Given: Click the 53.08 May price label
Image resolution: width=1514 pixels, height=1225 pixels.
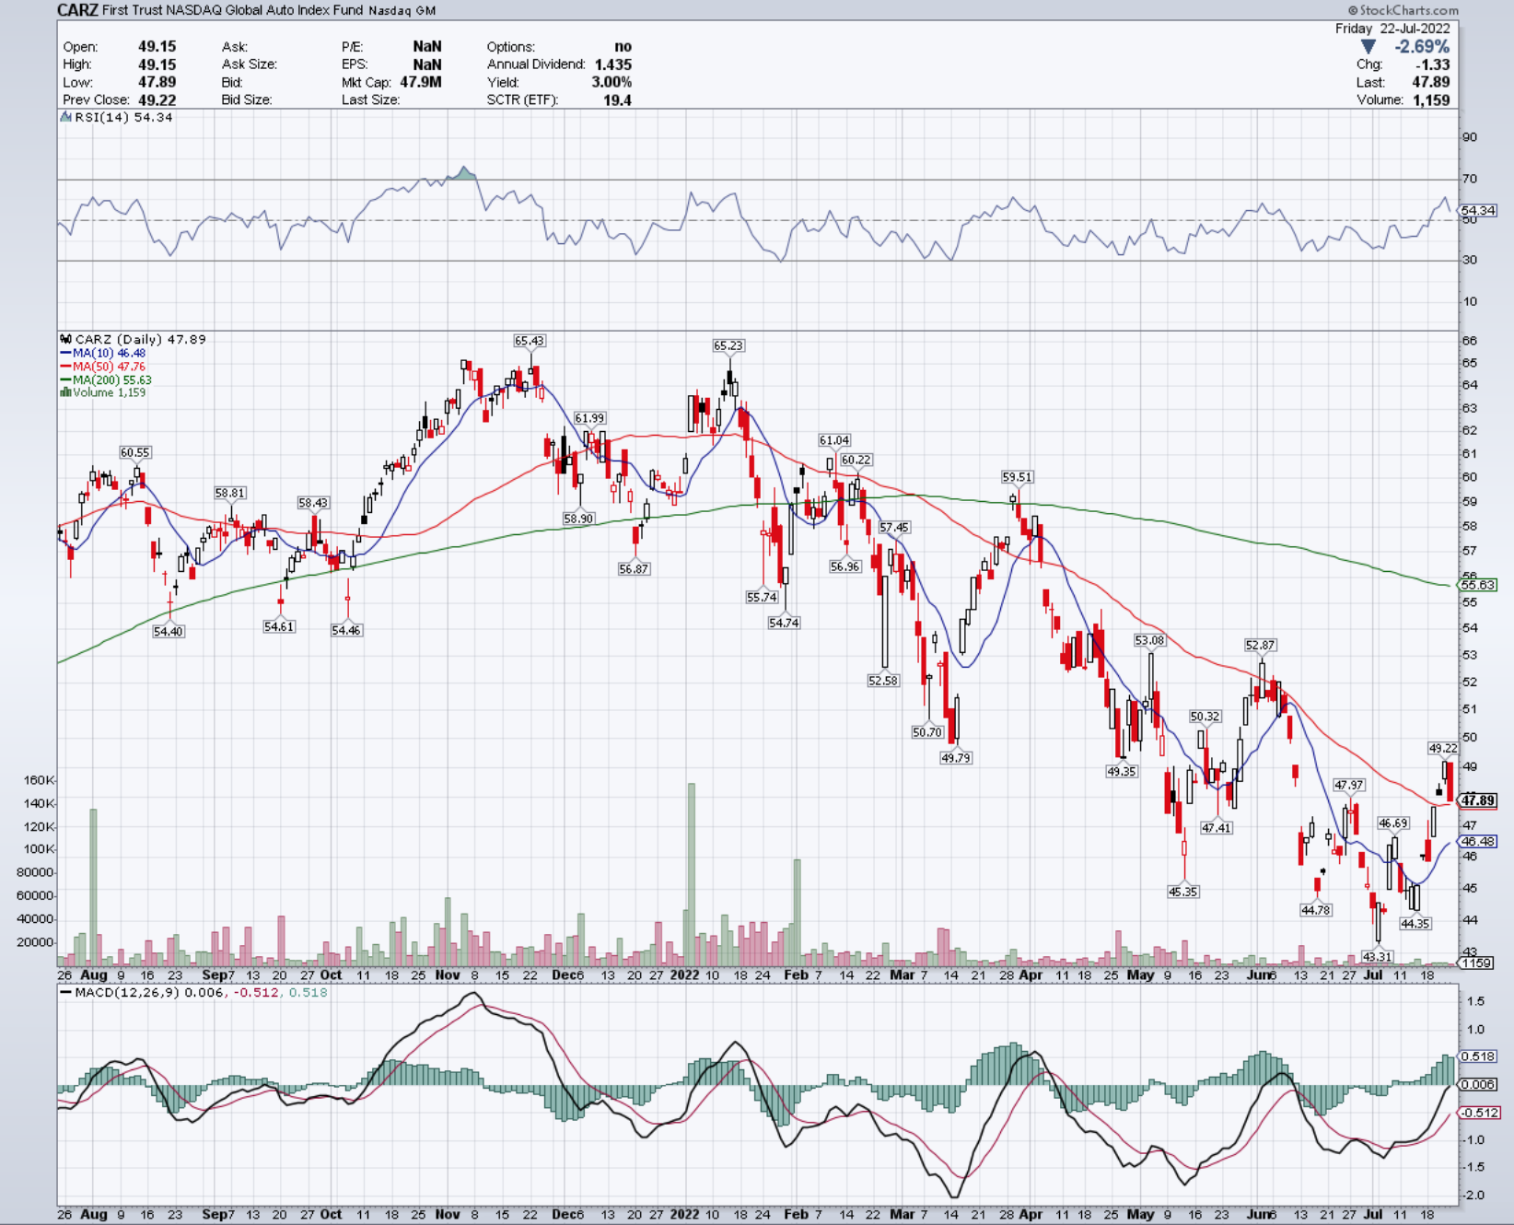Looking at the screenshot, I should 1149,640.
